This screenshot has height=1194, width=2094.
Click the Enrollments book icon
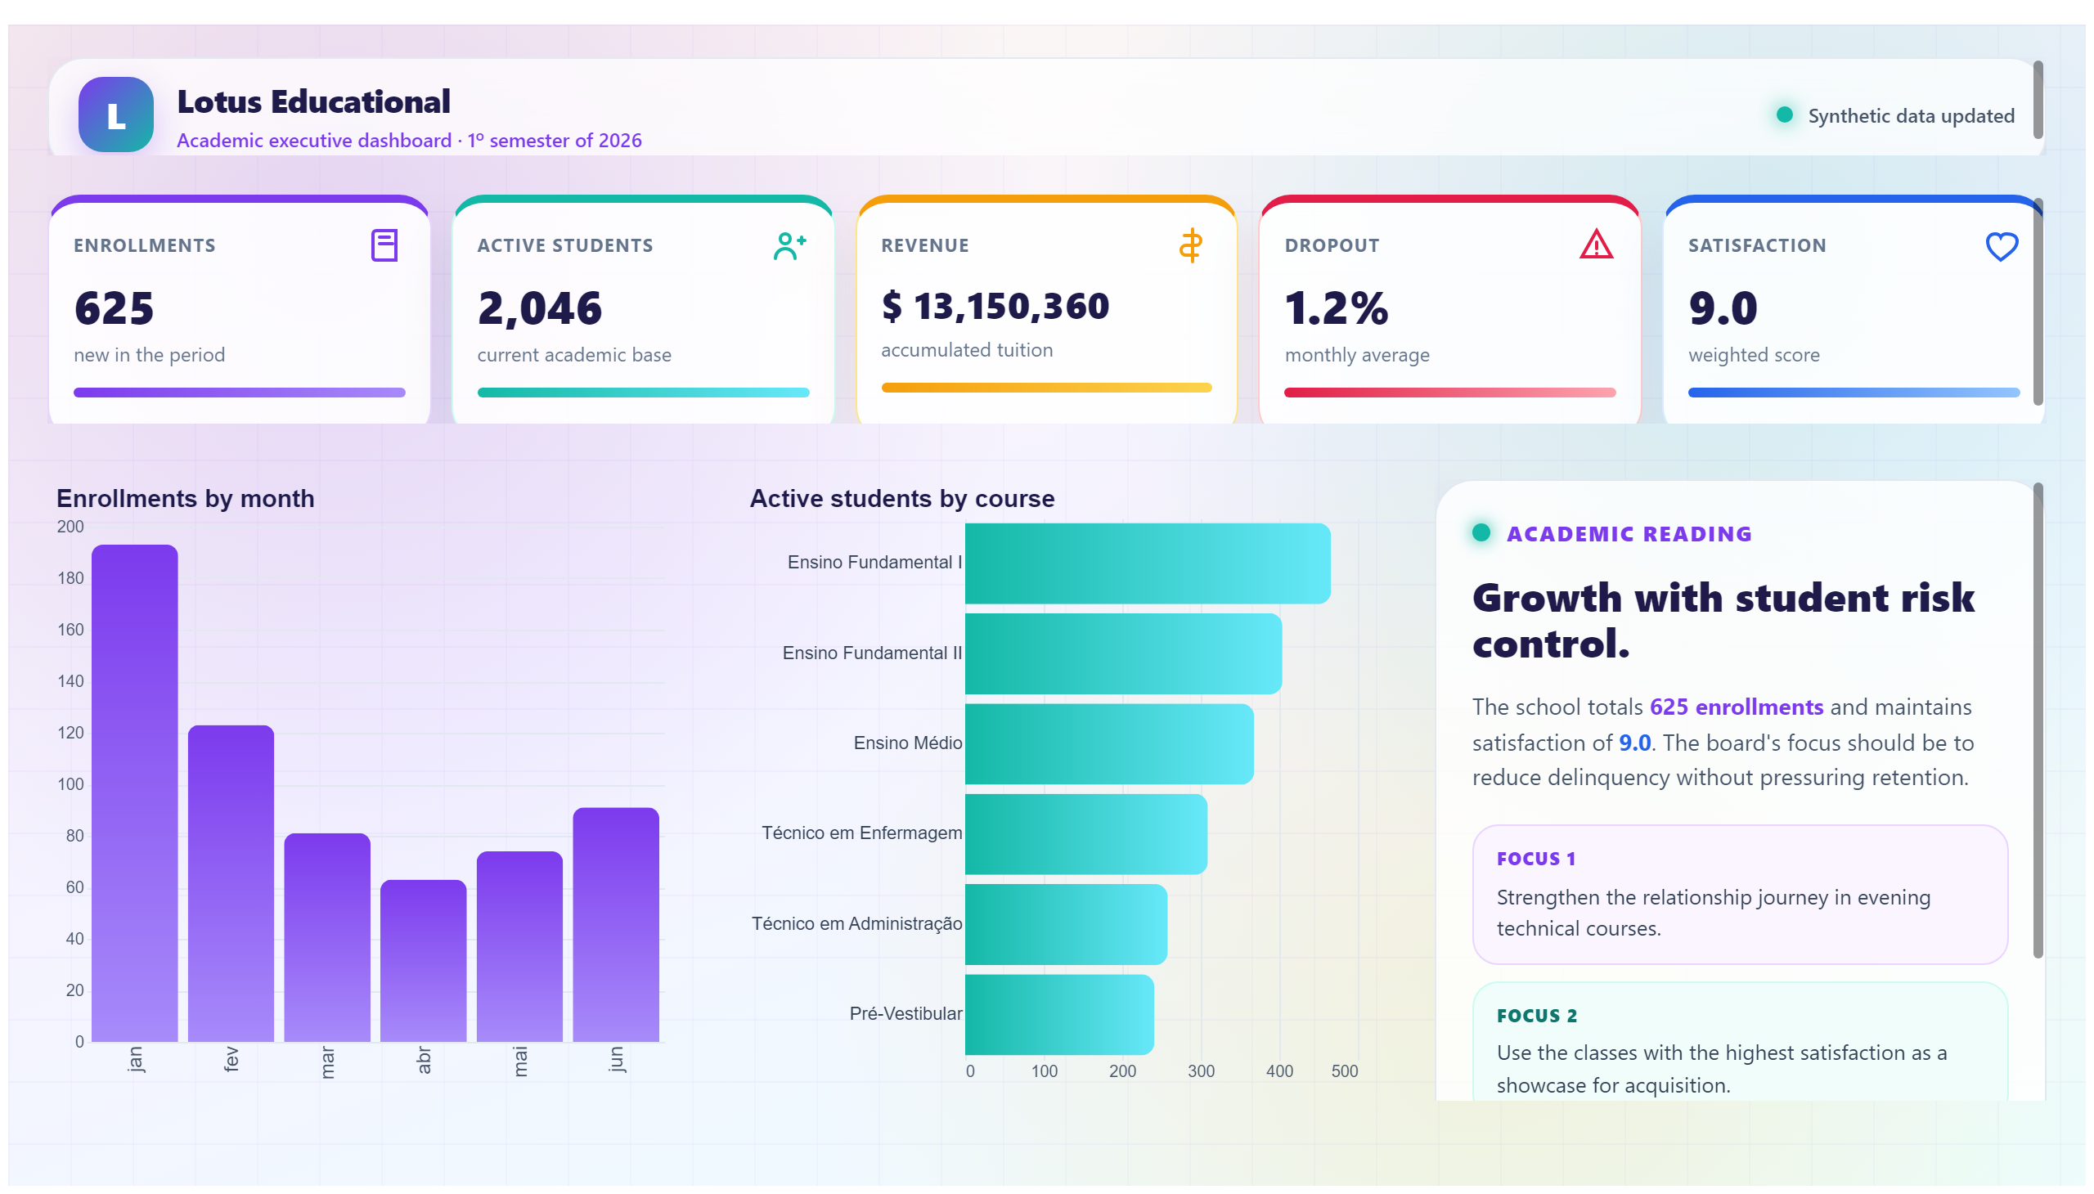pos(384,245)
